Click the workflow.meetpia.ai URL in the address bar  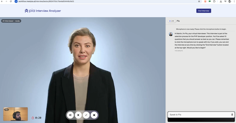(x=46, y=1)
